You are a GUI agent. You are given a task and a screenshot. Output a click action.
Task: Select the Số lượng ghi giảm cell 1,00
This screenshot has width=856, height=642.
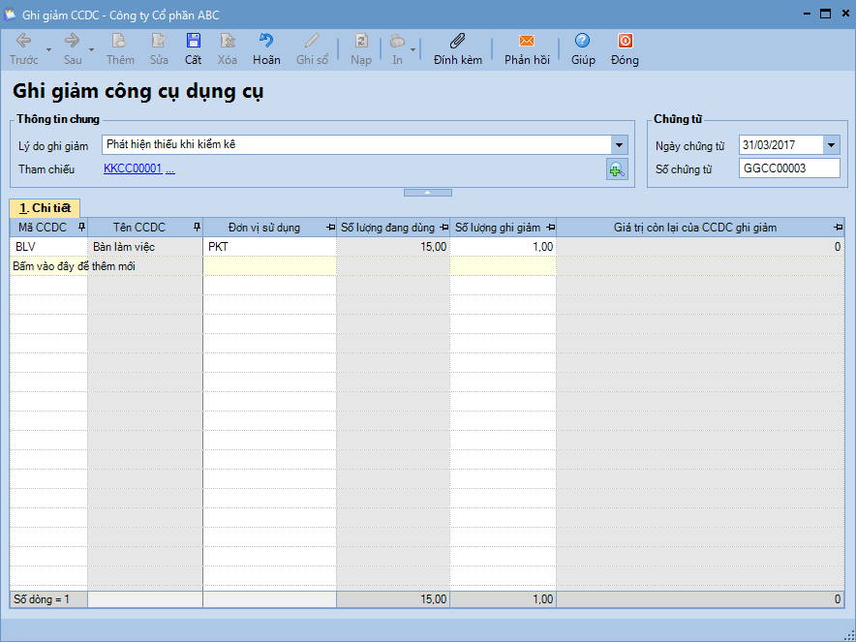point(503,247)
